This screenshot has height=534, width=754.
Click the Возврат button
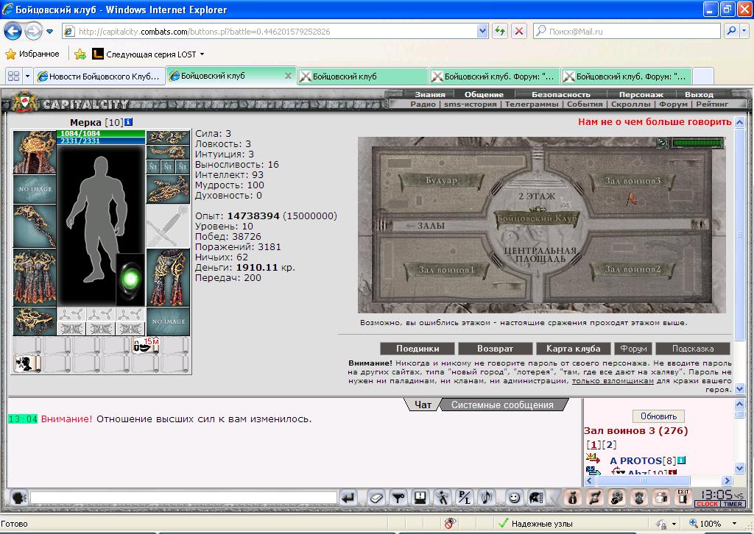click(496, 349)
